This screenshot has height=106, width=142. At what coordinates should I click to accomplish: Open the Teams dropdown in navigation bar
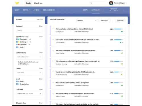pos(26,10)
